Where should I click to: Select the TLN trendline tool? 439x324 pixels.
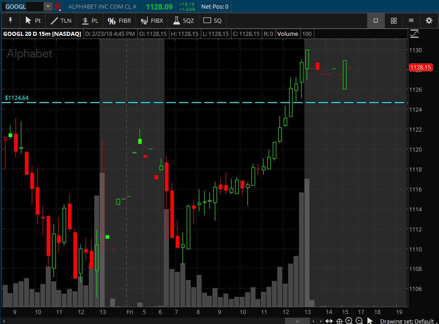61,20
